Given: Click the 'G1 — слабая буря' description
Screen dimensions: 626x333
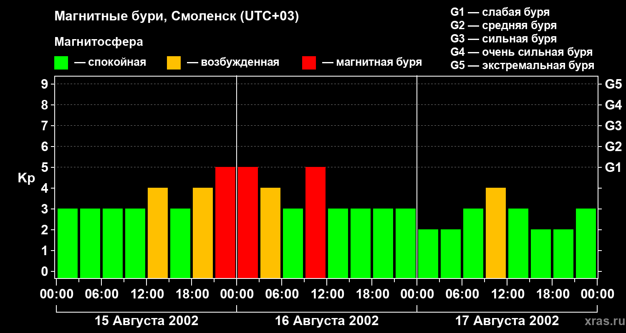Looking at the screenshot, I should click(500, 12).
